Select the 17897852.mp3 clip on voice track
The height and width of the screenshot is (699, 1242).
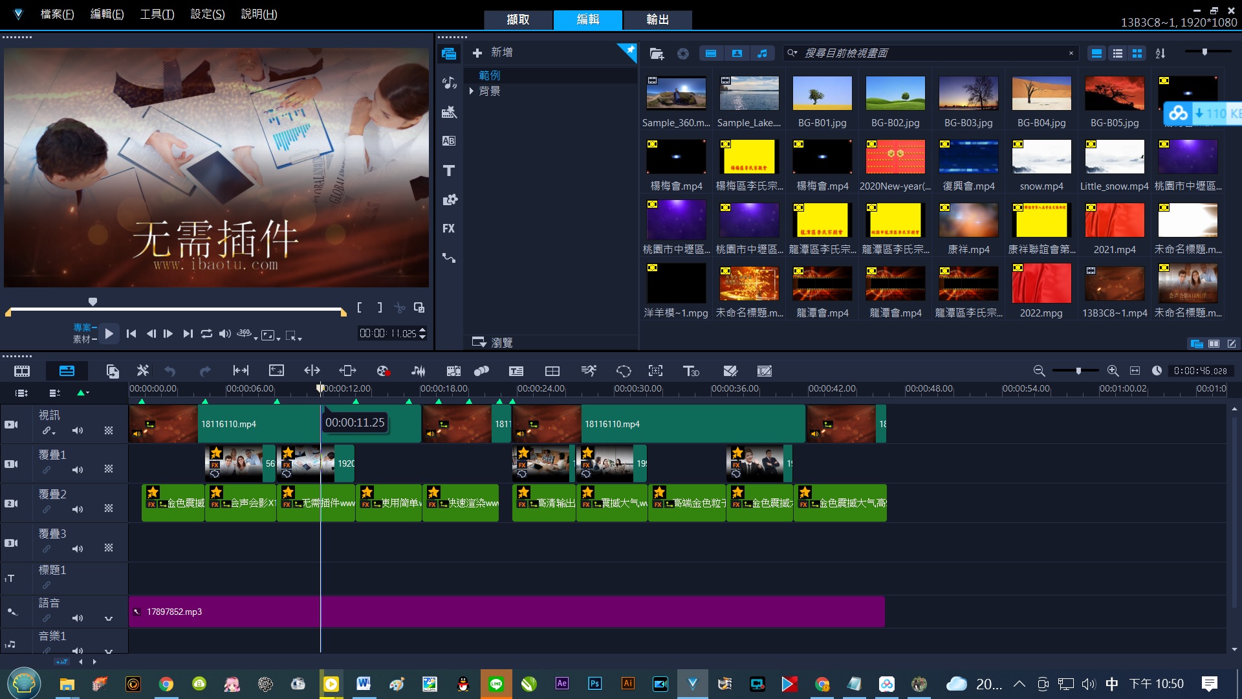507,612
